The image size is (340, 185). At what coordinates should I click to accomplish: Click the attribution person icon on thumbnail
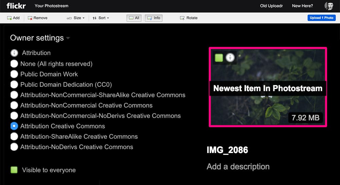click(231, 57)
